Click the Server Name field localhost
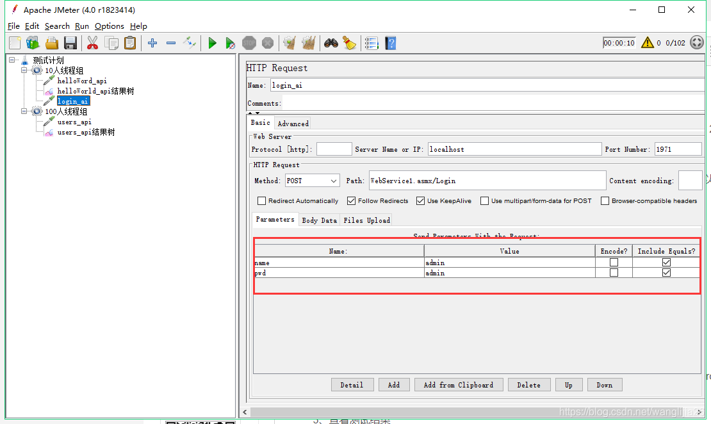Image resolution: width=711 pixels, height=424 pixels. (514, 149)
